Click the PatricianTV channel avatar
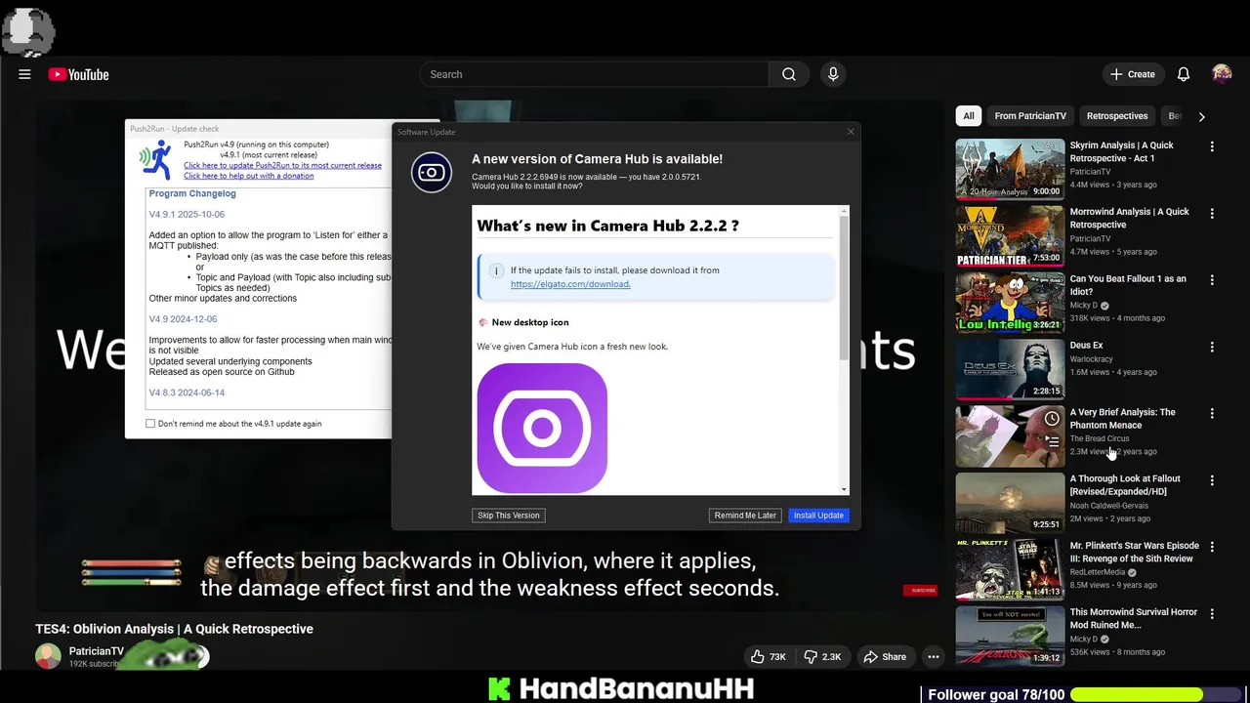Image resolution: width=1250 pixels, height=703 pixels. click(x=48, y=656)
